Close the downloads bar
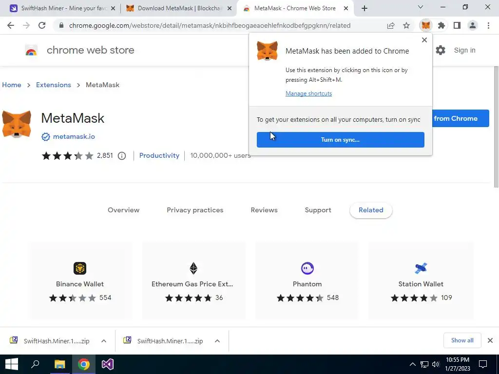499x374 pixels. tap(490, 340)
